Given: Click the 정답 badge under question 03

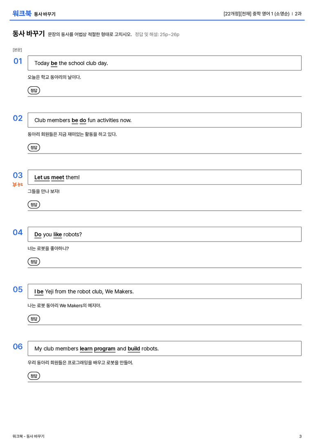Looking at the screenshot, I should [34, 204].
